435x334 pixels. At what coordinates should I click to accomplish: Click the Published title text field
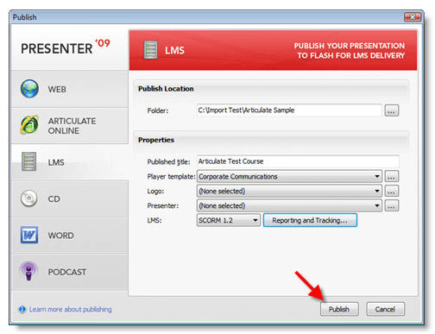(x=298, y=161)
